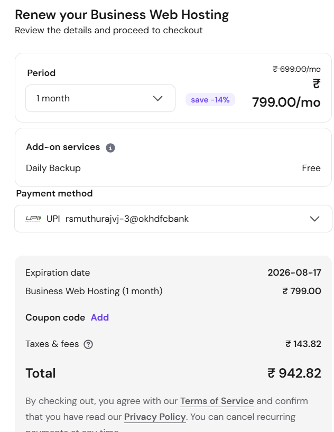Click the Total amount ₹ 942.82

(294, 373)
